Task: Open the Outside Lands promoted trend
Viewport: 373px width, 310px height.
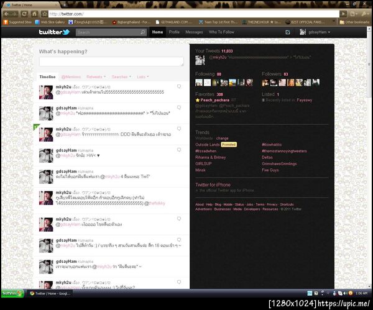Action: [208, 145]
